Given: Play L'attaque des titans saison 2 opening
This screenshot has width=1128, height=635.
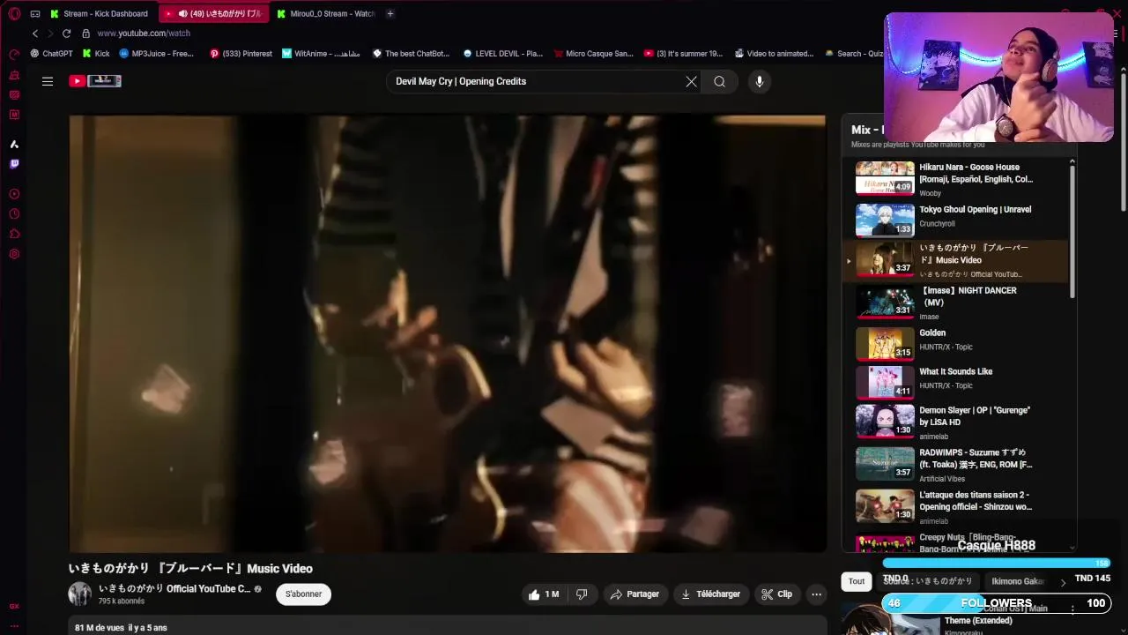Looking at the screenshot, I should [955, 507].
